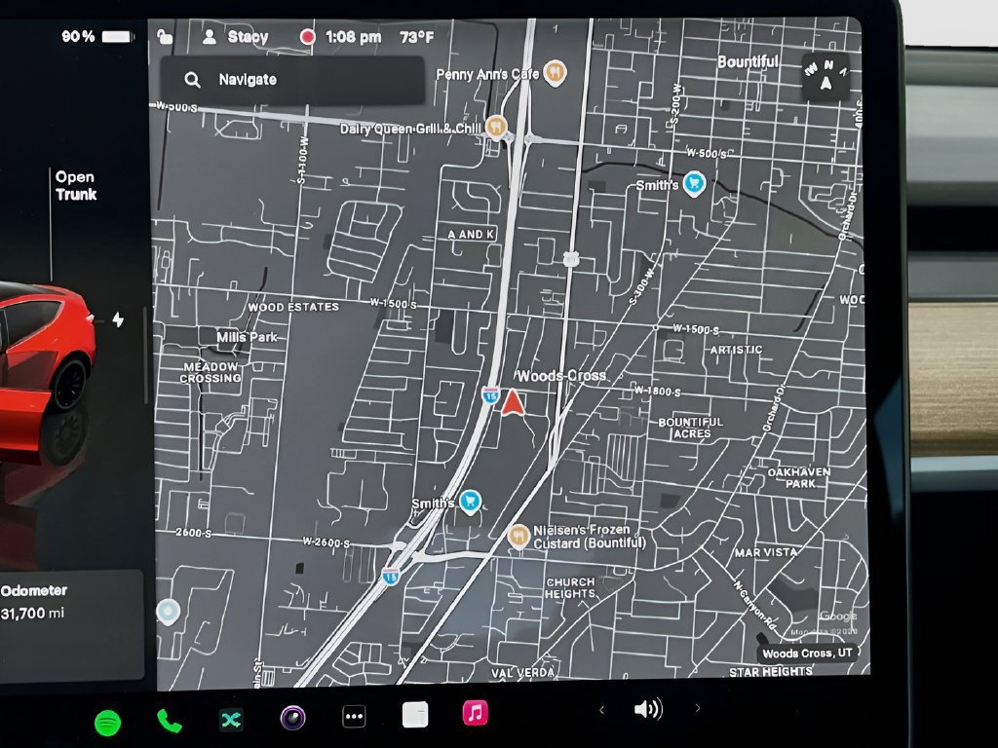Tap the BOUNTIFUL ACRES neighborhood label
This screenshot has width=998, height=748.
[691, 428]
